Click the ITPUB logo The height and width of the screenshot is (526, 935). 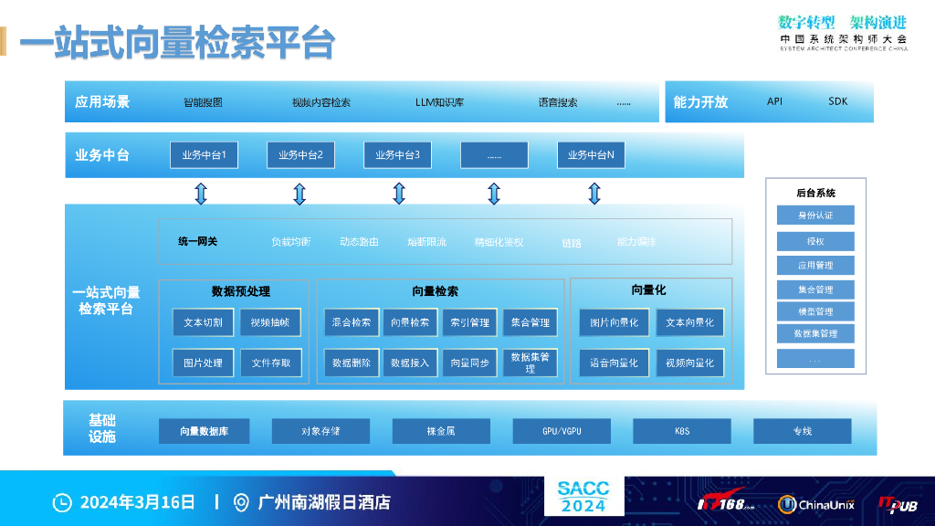click(x=898, y=504)
